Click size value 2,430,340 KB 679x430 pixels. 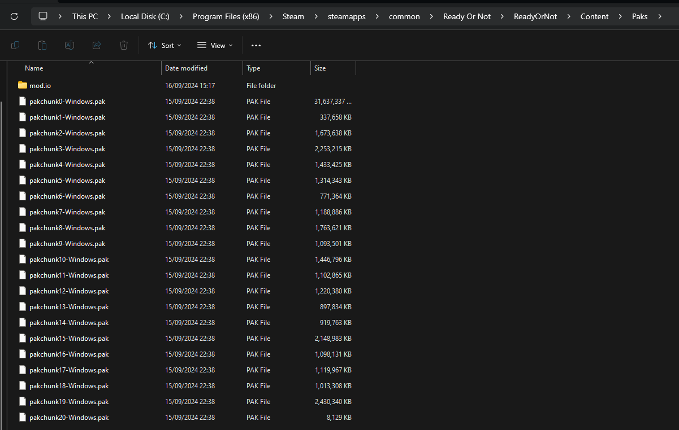pyautogui.click(x=334, y=401)
